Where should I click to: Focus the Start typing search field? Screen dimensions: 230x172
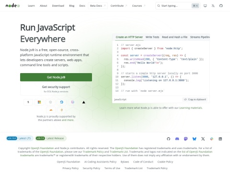pyautogui.click(x=178, y=6)
